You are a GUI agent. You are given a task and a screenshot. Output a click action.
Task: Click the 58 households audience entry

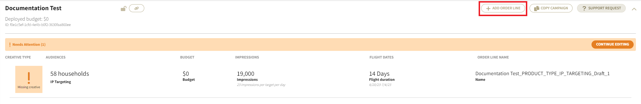pos(70,74)
